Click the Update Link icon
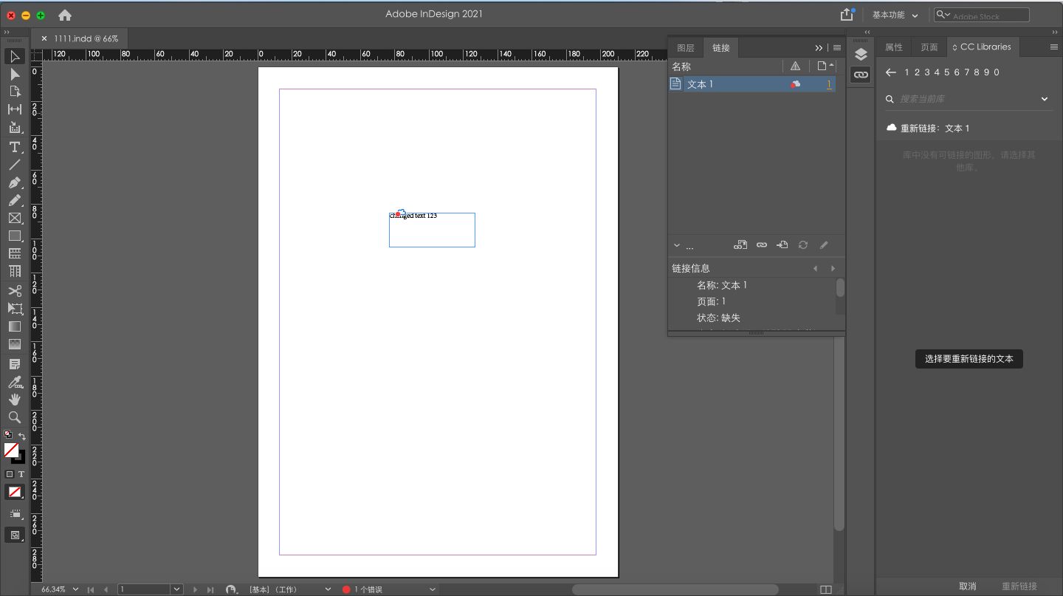This screenshot has height=596, width=1063. 802,244
